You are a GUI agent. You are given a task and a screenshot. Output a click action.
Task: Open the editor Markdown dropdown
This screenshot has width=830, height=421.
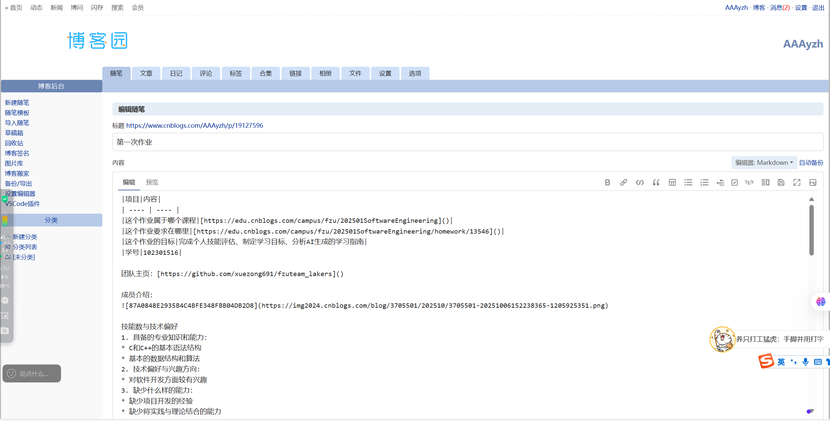coord(764,163)
